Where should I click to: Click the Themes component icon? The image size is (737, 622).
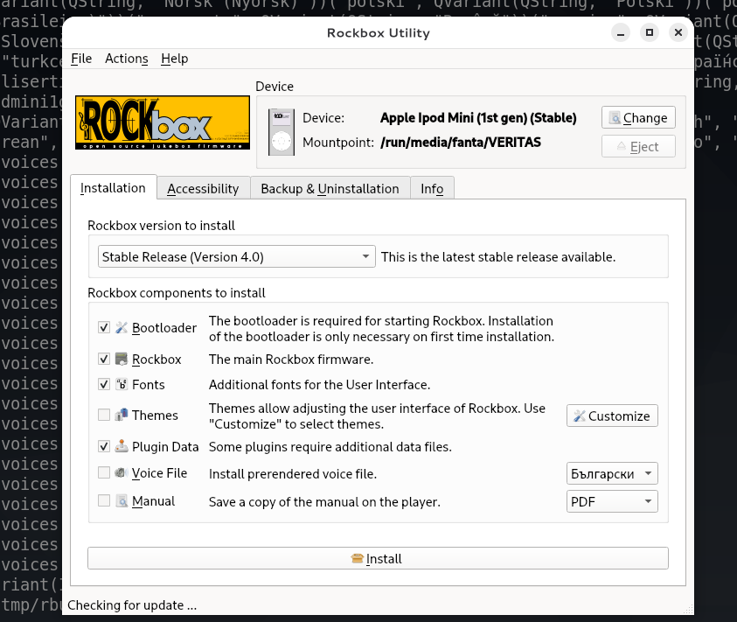pyautogui.click(x=122, y=416)
